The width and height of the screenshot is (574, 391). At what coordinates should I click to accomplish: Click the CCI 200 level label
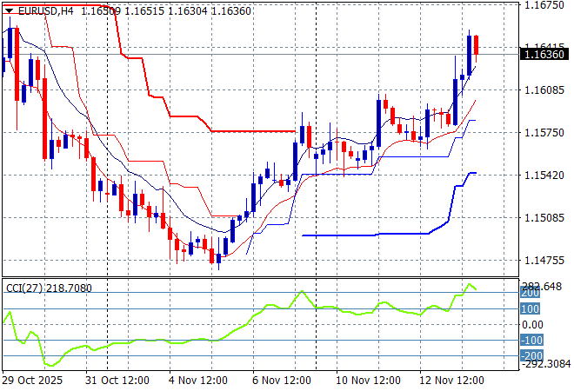click(x=530, y=294)
